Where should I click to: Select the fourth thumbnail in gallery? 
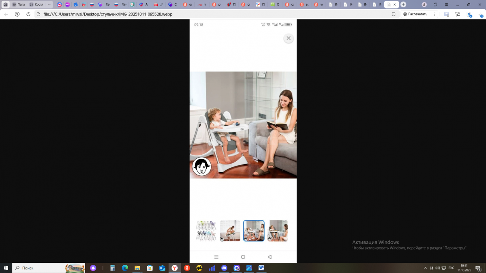[x=278, y=231]
